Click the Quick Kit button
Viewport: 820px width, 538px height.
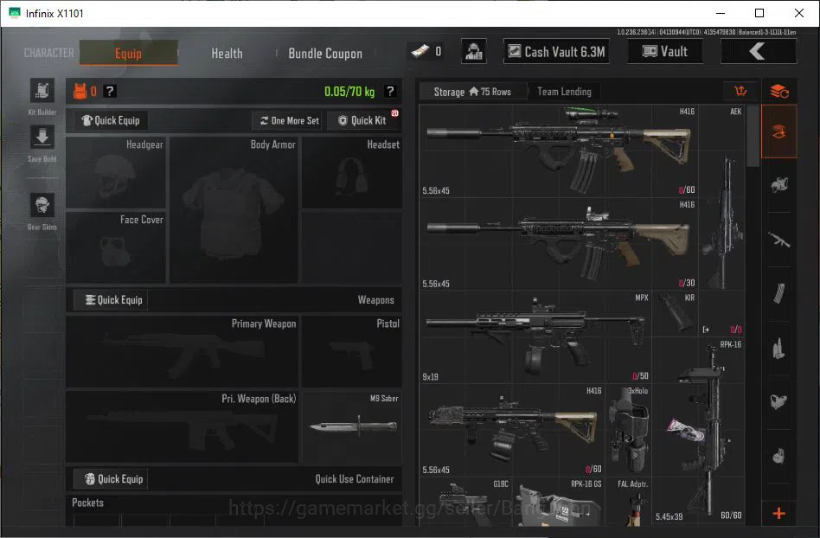click(x=362, y=121)
